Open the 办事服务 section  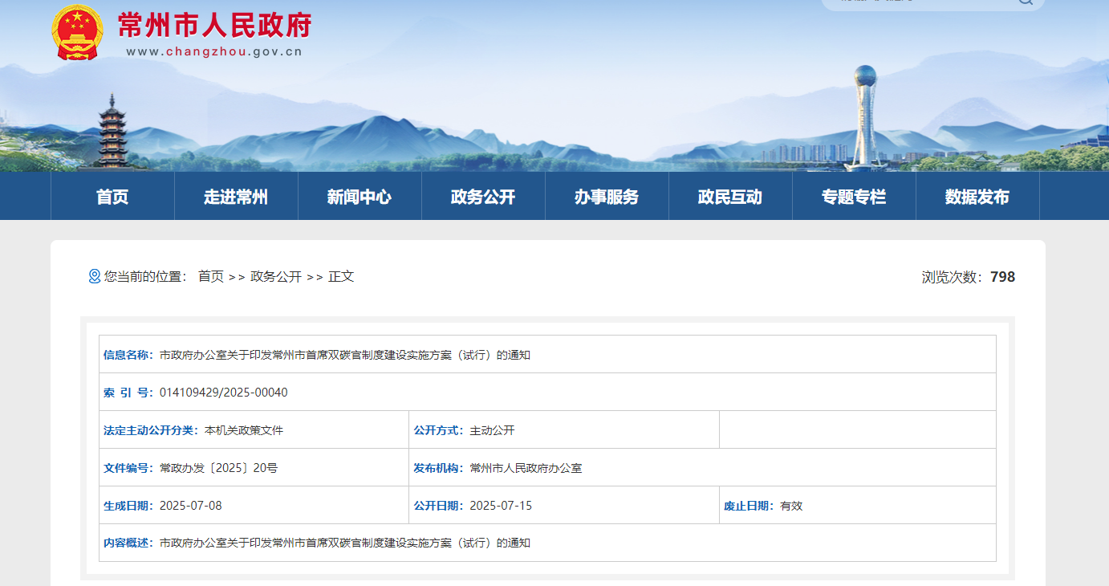[607, 196]
